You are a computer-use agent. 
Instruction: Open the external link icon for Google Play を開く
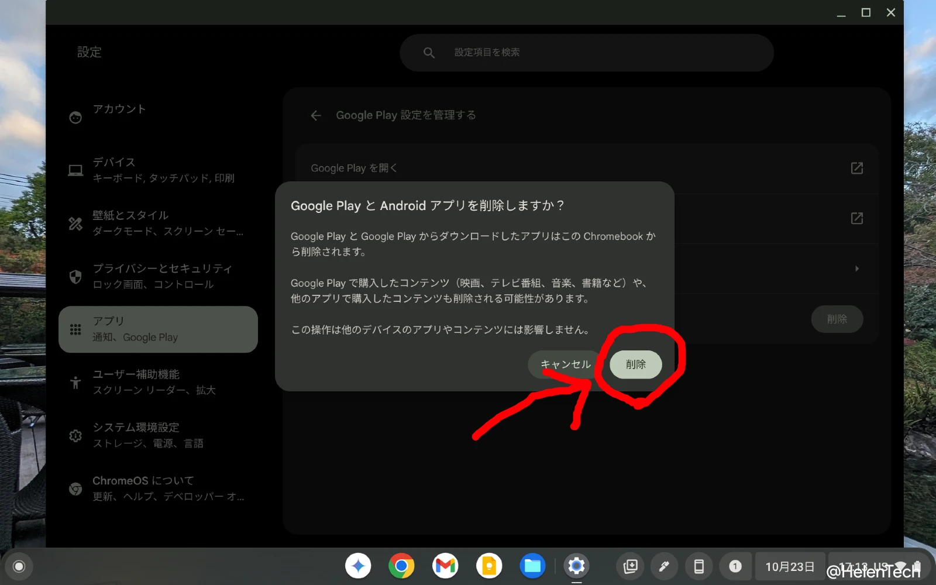856,168
